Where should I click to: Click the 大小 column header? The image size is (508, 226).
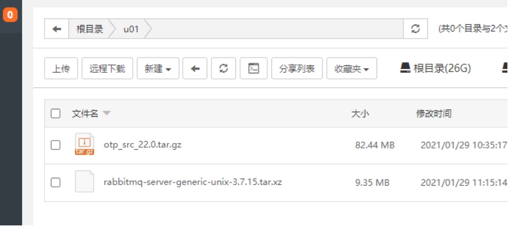click(360, 114)
